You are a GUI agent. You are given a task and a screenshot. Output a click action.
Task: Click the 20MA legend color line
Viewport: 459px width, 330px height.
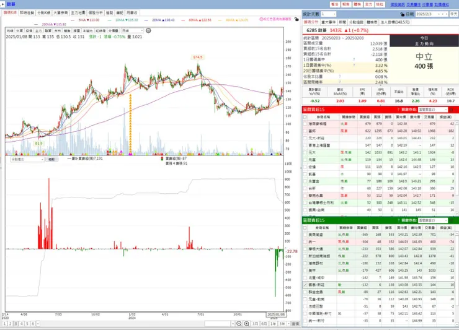(x=146, y=20)
